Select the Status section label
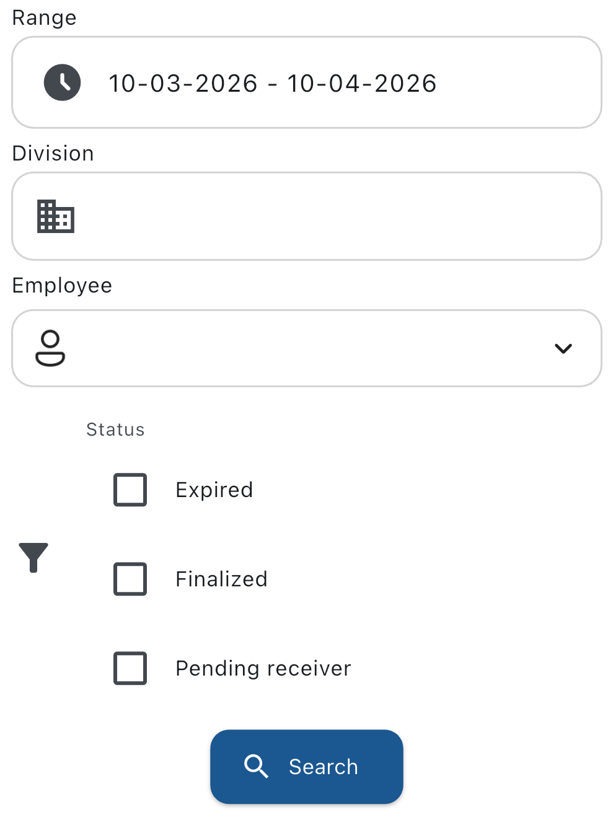 tap(115, 429)
